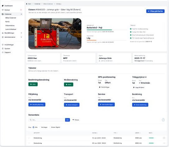Click the home icon in breadcrumb
Viewport: 169px width, 147px height.
pyautogui.click(x=27, y=4)
